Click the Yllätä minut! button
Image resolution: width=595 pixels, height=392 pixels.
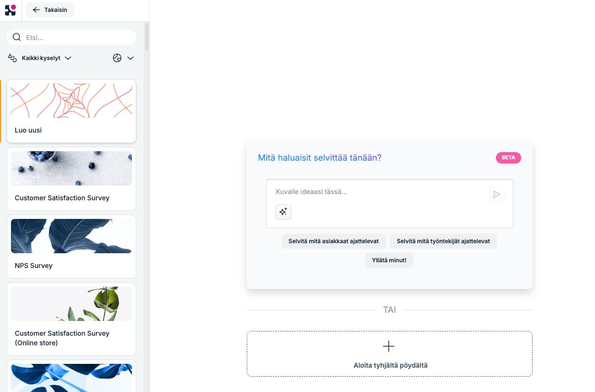389,260
